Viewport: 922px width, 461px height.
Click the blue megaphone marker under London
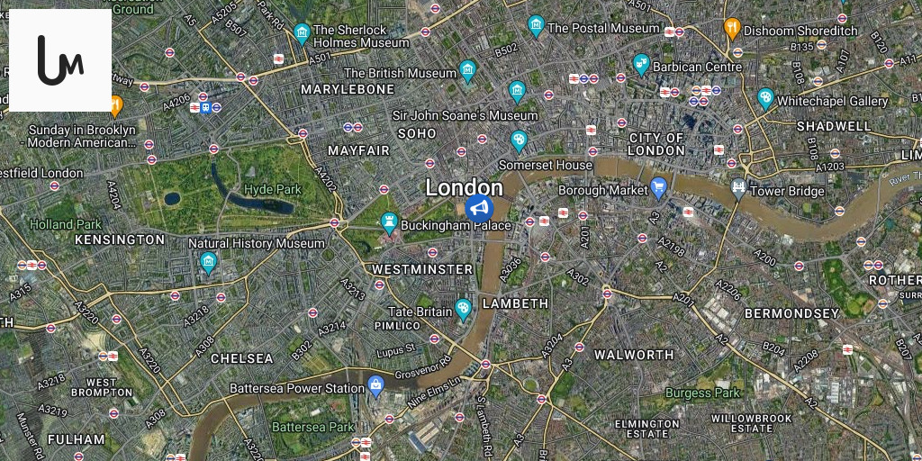479,208
